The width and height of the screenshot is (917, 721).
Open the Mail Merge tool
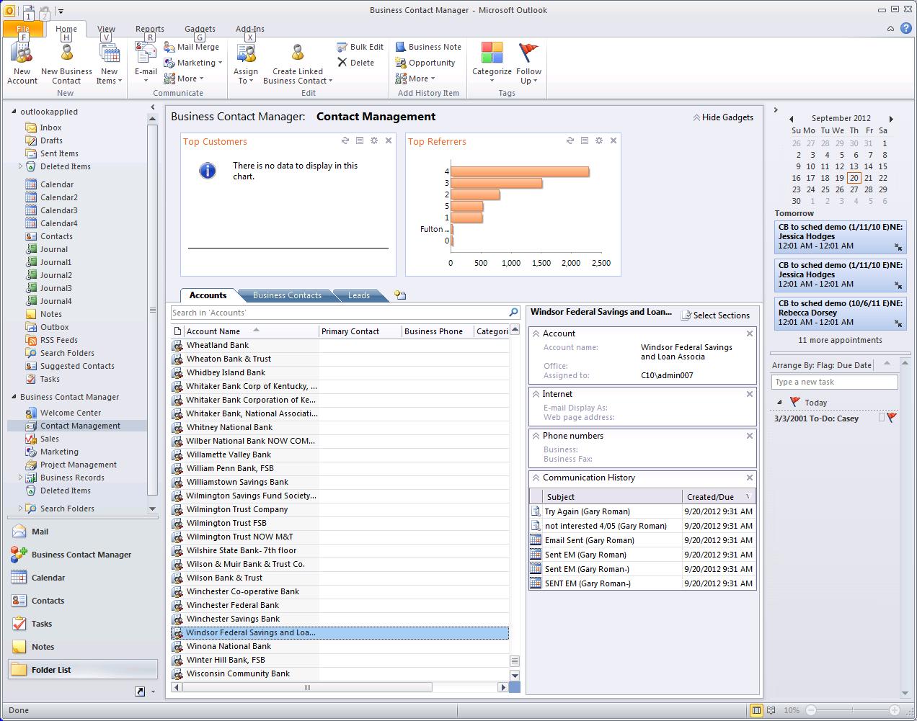[191, 47]
